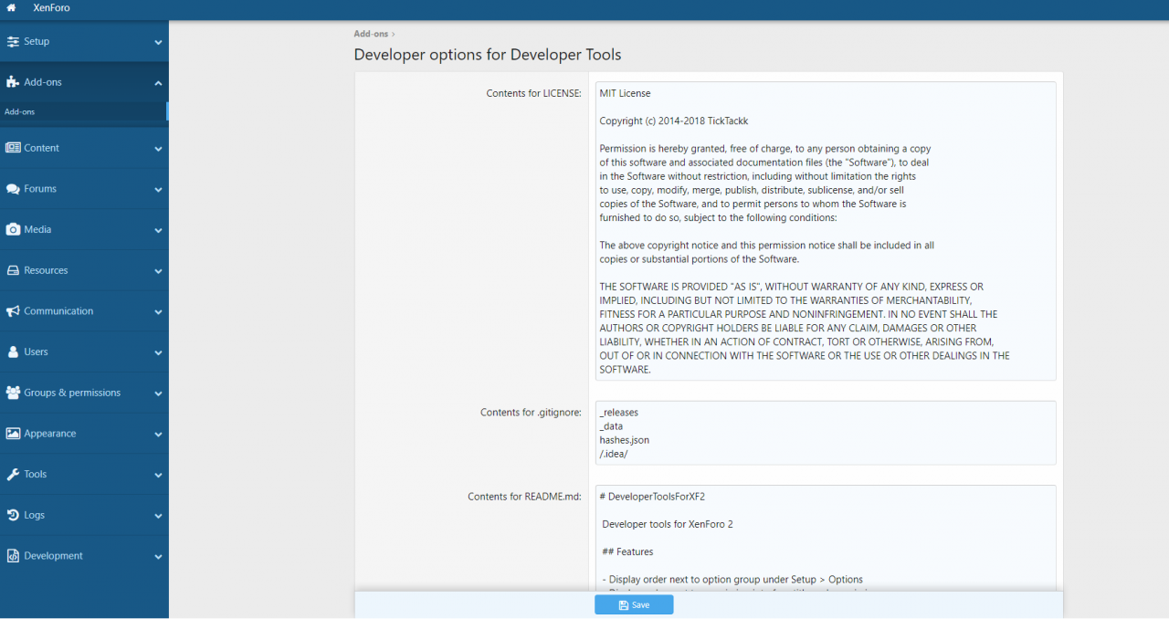Click the Add-ons puzzle piece icon
Screen dimensions: 1169x619
coord(13,82)
